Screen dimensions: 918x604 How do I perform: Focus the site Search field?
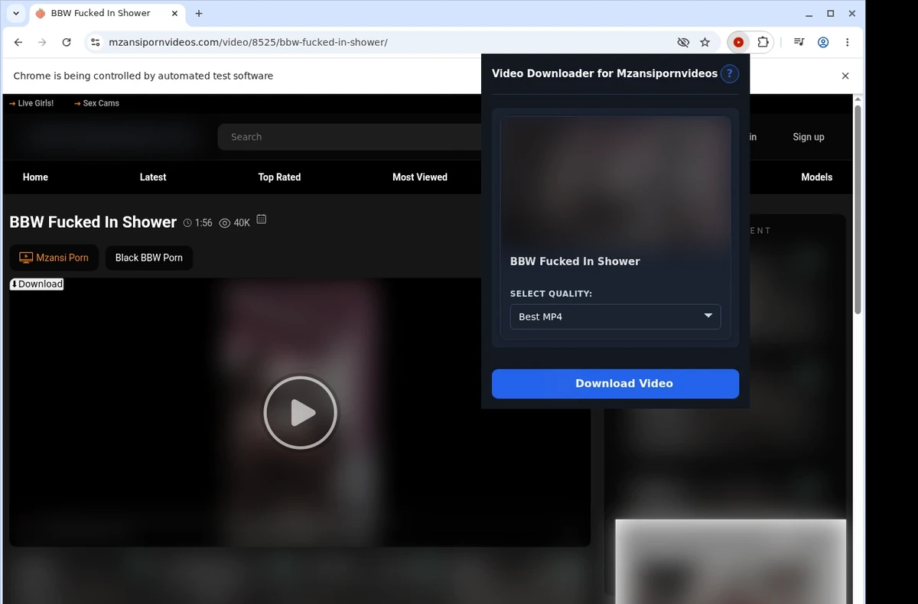tap(350, 137)
